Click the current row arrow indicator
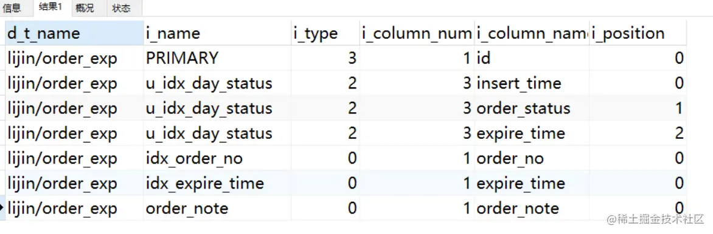Screen dimensions: 713x234 2,208
